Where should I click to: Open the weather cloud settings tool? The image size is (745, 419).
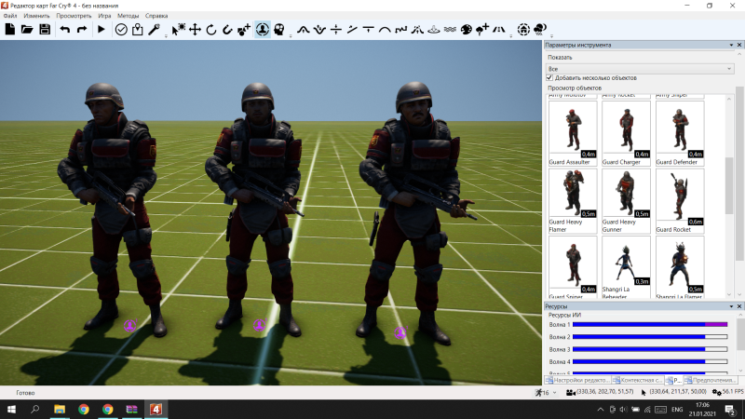click(540, 30)
